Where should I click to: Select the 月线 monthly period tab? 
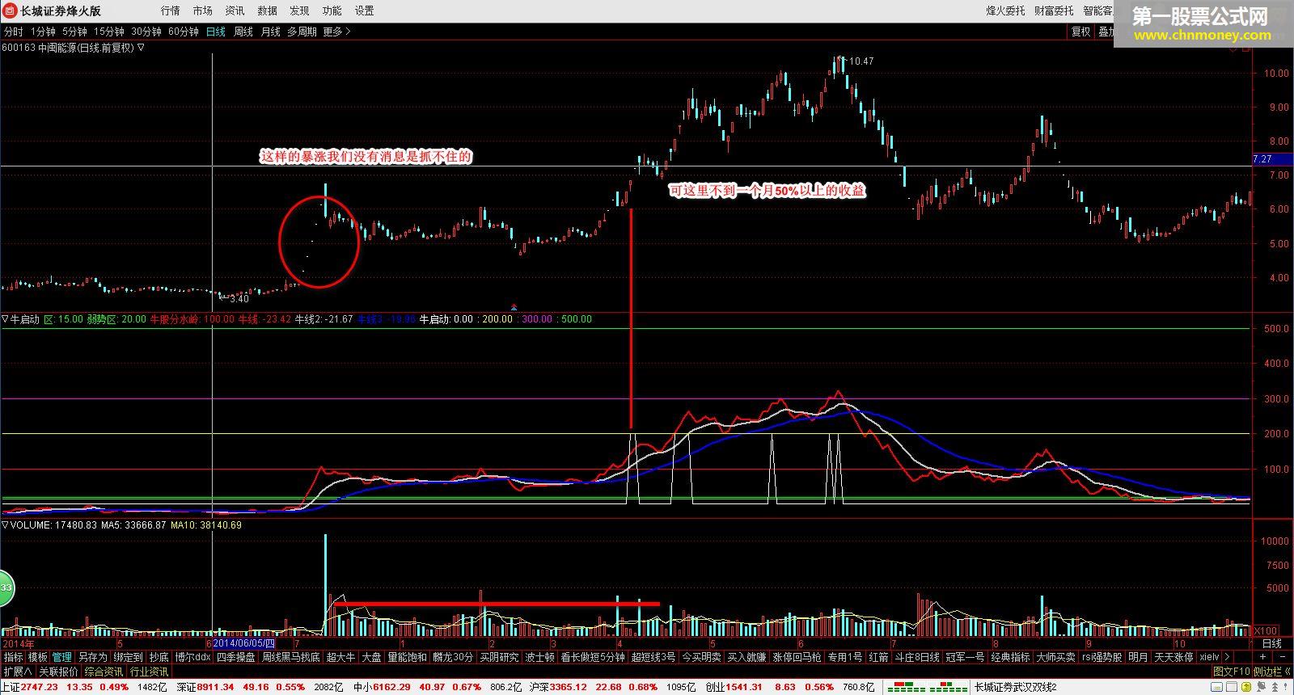pos(270,32)
